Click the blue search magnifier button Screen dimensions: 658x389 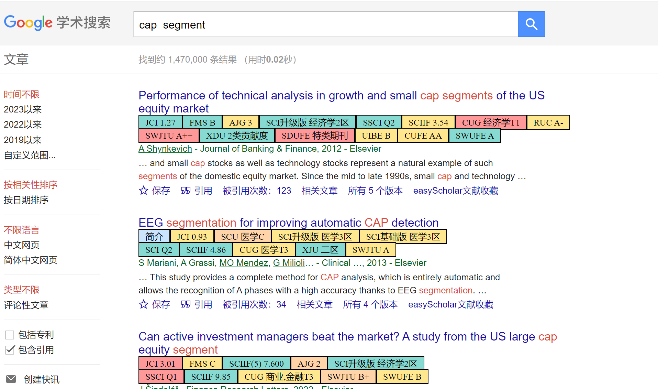pos(531,24)
